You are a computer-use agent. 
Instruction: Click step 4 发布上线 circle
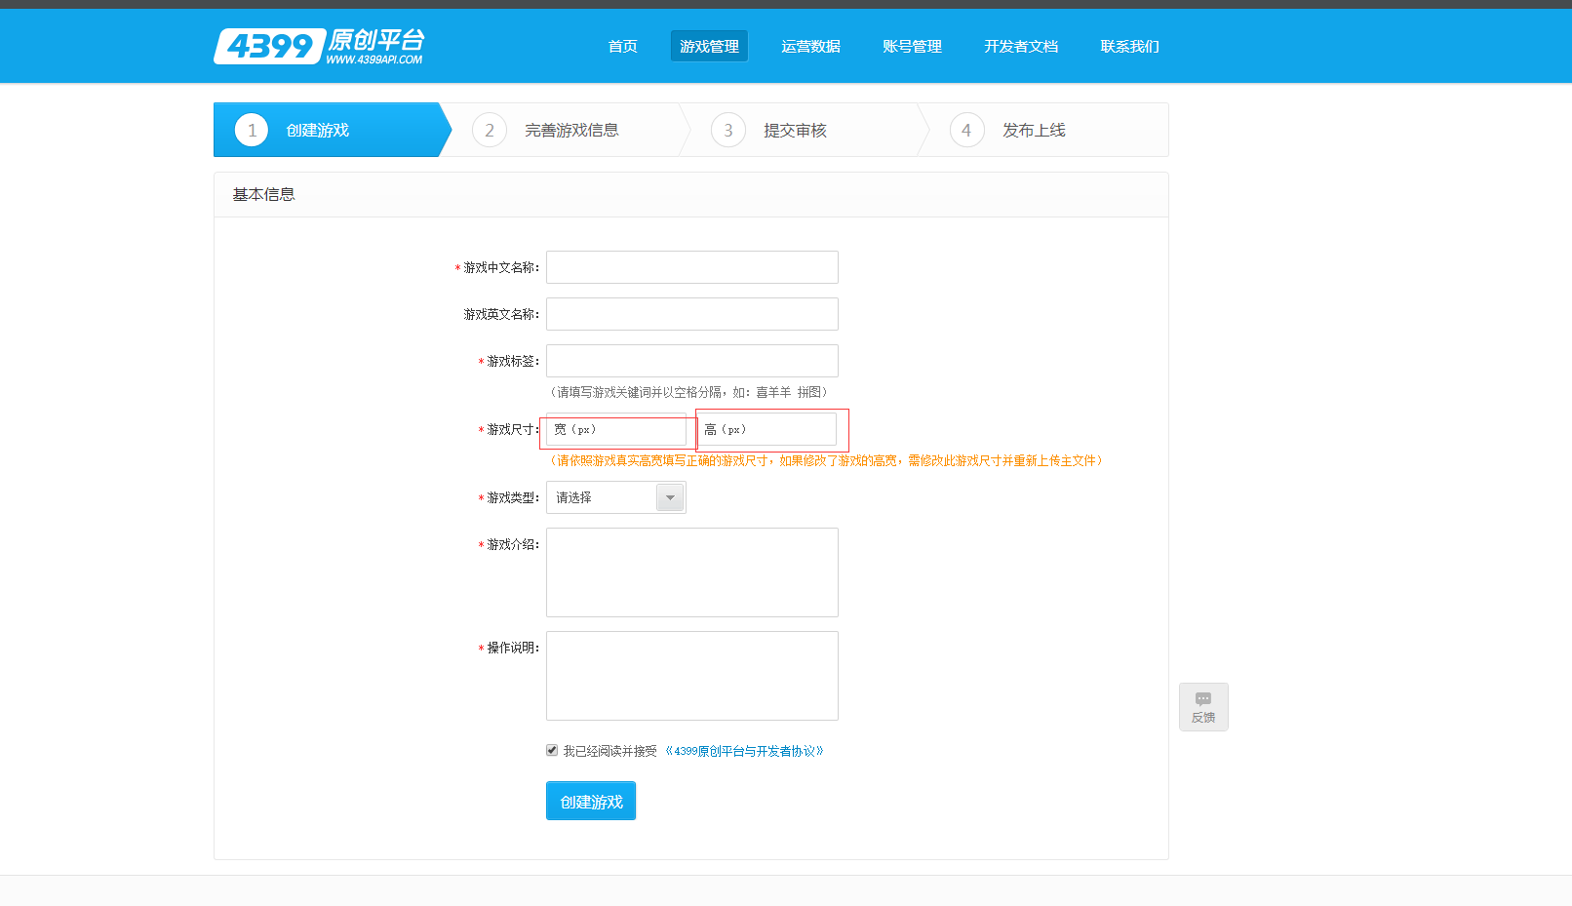tap(966, 130)
